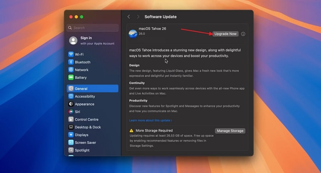The image size is (321, 173).
Task: Click the Appearance icon in sidebar
Action: coord(71,104)
